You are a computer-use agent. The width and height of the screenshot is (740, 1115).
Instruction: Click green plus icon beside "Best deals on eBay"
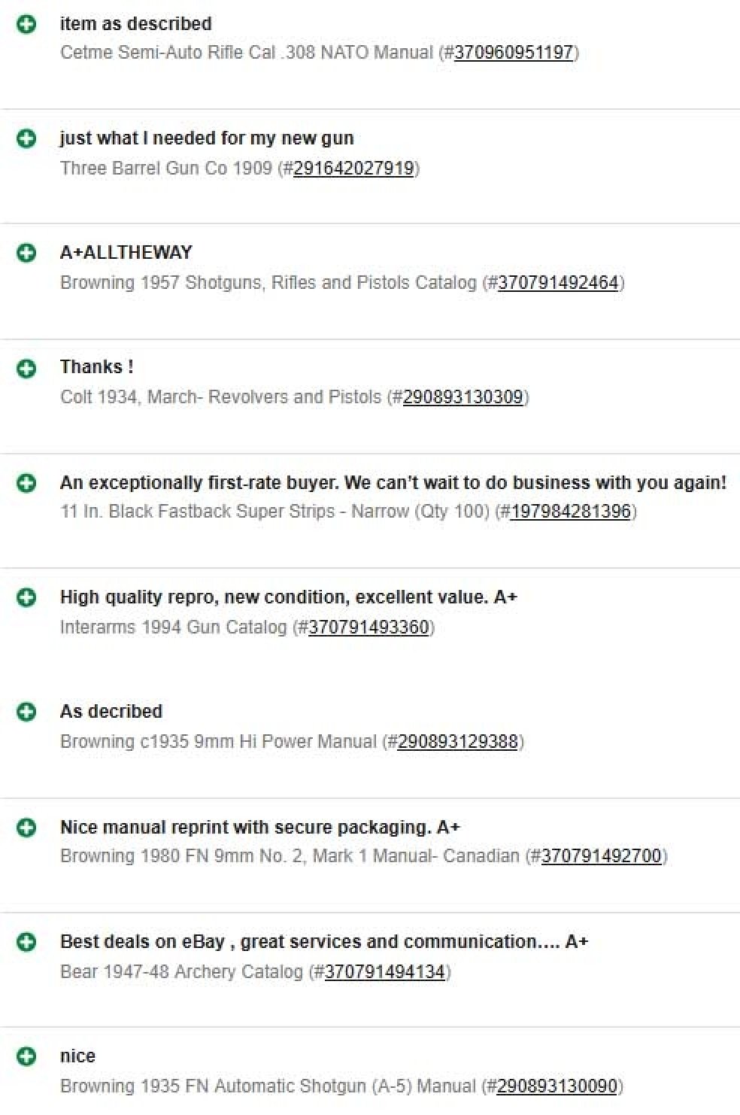26,942
